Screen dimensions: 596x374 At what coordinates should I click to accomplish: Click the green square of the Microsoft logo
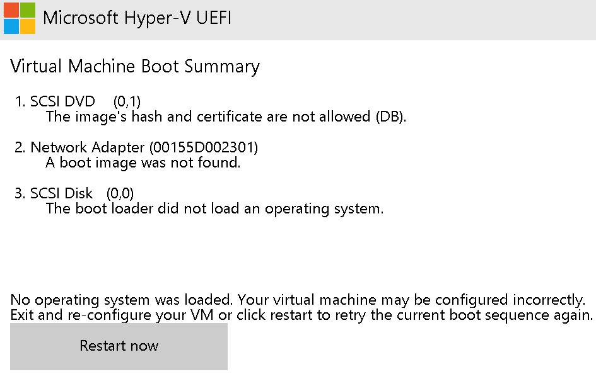tap(28, 10)
